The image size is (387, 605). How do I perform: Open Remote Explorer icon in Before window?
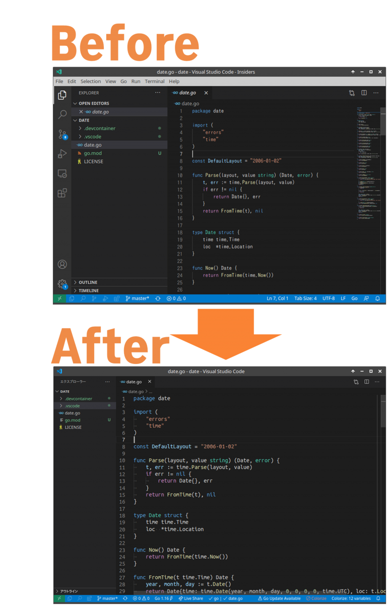(x=62, y=173)
